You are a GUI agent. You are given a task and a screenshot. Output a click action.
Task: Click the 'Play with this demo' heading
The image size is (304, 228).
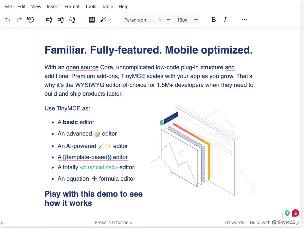pyautogui.click(x=94, y=199)
